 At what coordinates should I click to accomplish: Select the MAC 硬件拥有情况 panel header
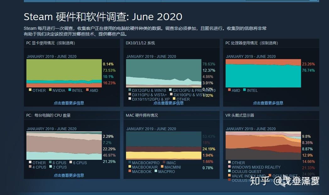[x=142, y=115]
